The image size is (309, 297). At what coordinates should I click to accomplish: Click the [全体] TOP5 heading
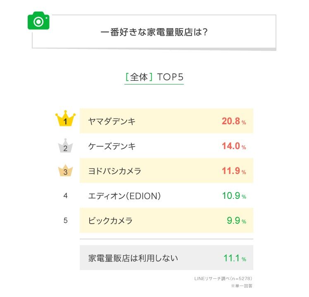pos(154,77)
